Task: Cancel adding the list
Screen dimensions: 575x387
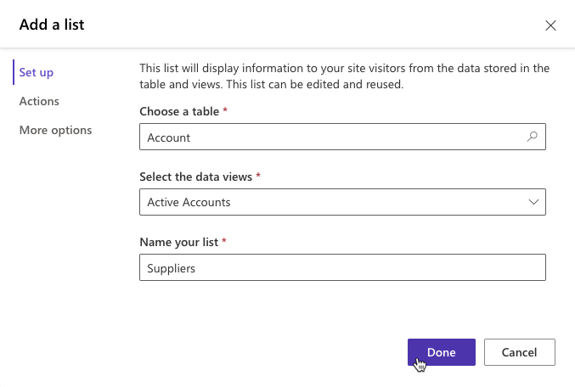Action: pos(519,352)
